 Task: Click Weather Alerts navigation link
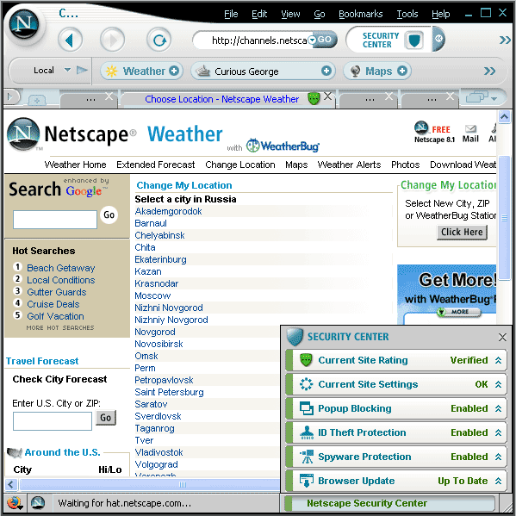(x=349, y=165)
